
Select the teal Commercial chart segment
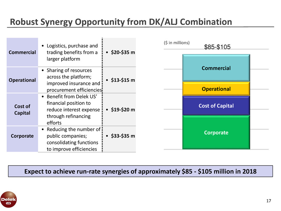click(216, 68)
